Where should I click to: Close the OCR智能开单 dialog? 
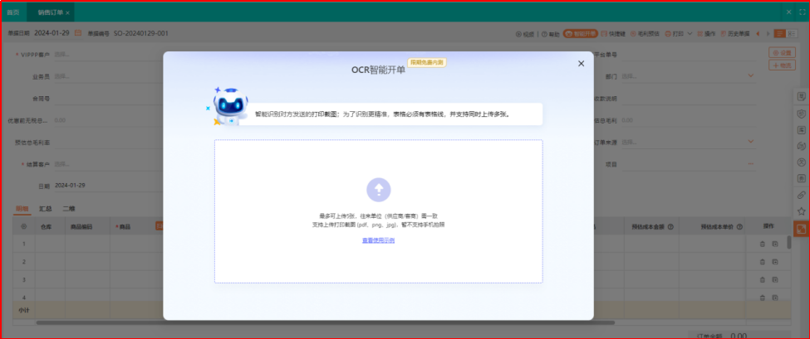pyautogui.click(x=581, y=64)
